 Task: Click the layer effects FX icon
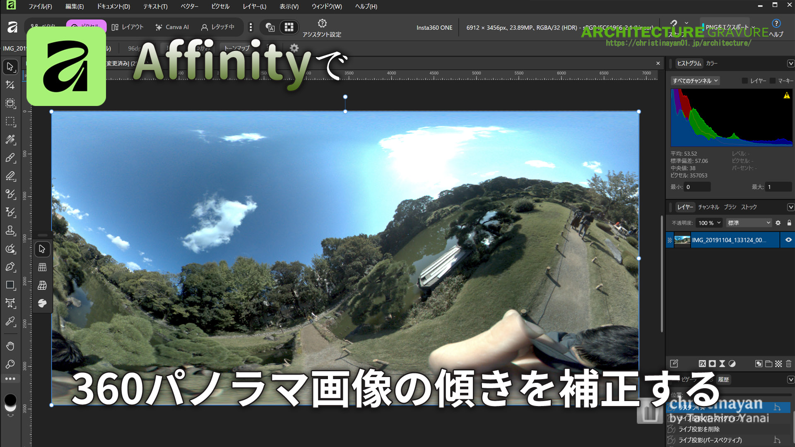click(x=702, y=363)
